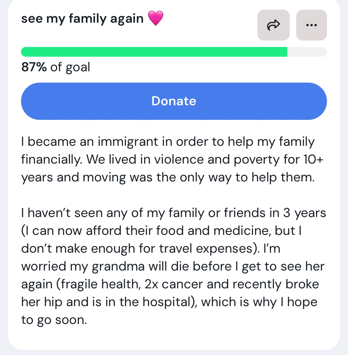Click the line "worried my grandma will die"
Image resolution: width=348 pixels, height=355 pixels.
(173, 266)
